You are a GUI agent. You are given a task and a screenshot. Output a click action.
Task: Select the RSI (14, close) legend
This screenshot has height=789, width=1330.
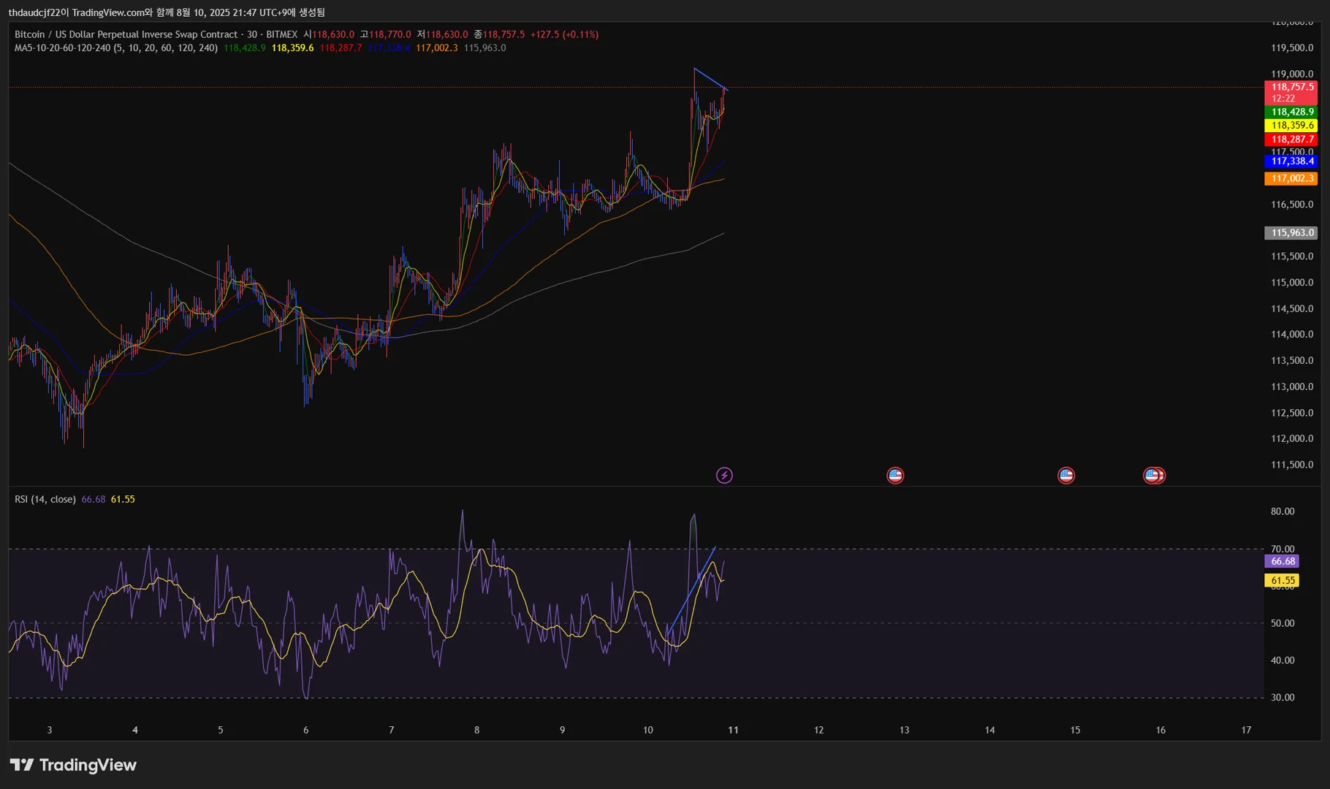pos(45,500)
